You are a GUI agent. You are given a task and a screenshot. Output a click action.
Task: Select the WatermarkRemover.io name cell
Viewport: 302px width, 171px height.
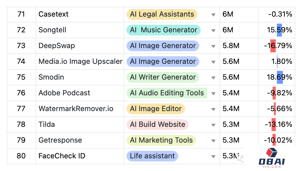[80, 109]
